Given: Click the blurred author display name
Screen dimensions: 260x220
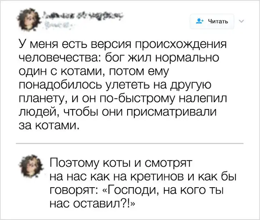Looking at the screenshot, I should [x=82, y=16].
